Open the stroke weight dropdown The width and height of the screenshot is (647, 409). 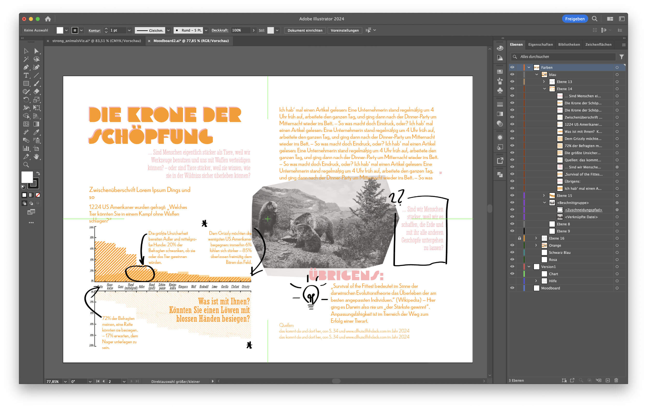[129, 30]
